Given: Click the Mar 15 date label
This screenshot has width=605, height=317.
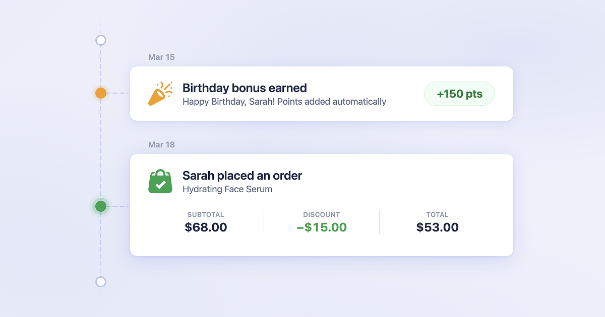Looking at the screenshot, I should tap(161, 57).
